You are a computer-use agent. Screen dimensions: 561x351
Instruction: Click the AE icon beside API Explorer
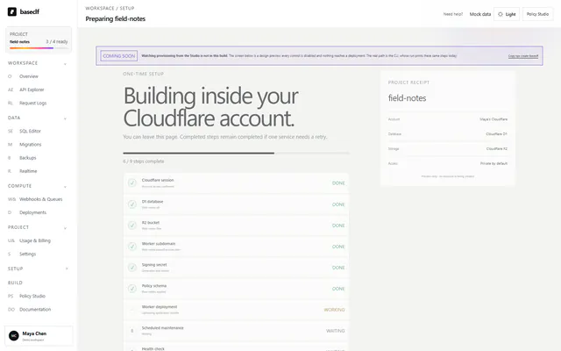[11, 90]
